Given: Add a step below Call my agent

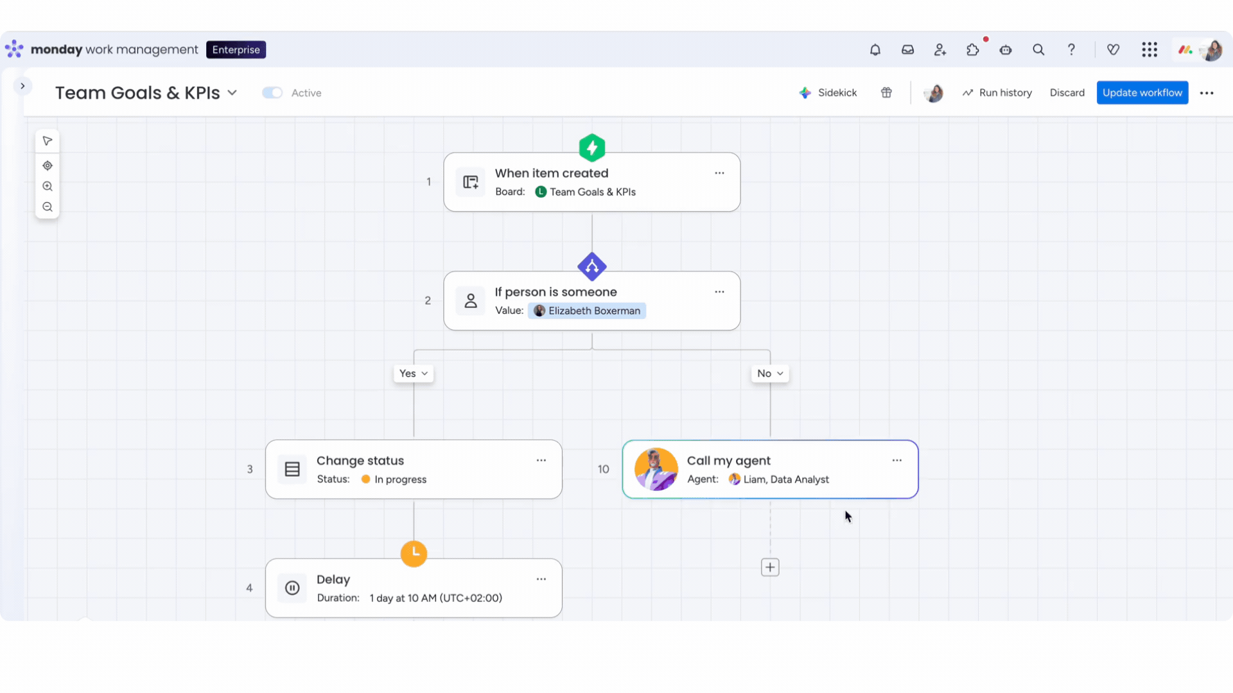Looking at the screenshot, I should tap(770, 567).
